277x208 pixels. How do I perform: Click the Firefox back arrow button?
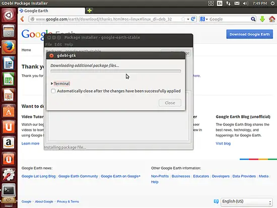pos(23,19)
